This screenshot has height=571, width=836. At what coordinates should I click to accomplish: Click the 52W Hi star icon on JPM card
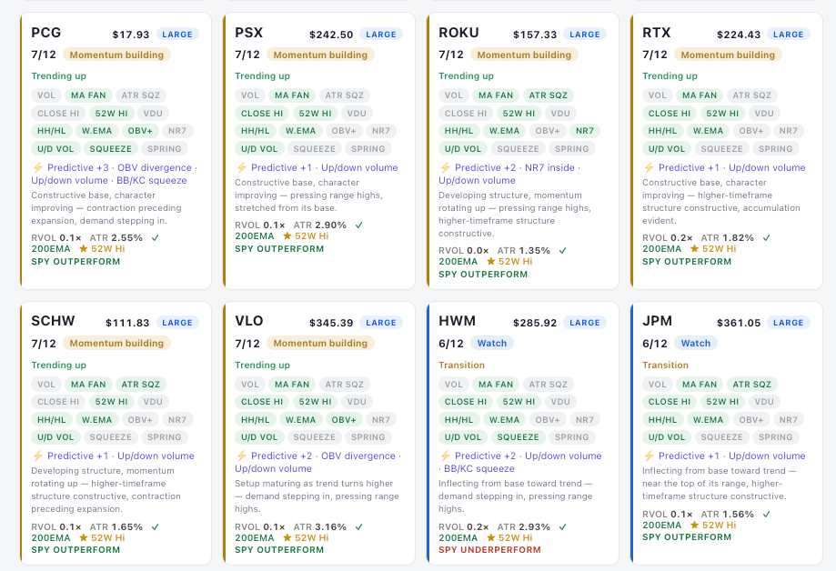click(694, 525)
